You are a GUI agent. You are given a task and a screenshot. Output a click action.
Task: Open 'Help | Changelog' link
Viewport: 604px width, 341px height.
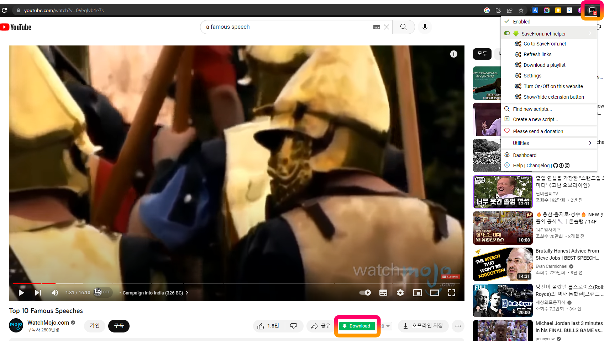tap(531, 166)
